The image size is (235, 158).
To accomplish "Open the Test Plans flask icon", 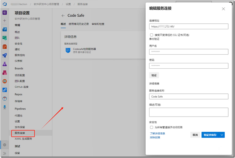I will pos(5,64).
